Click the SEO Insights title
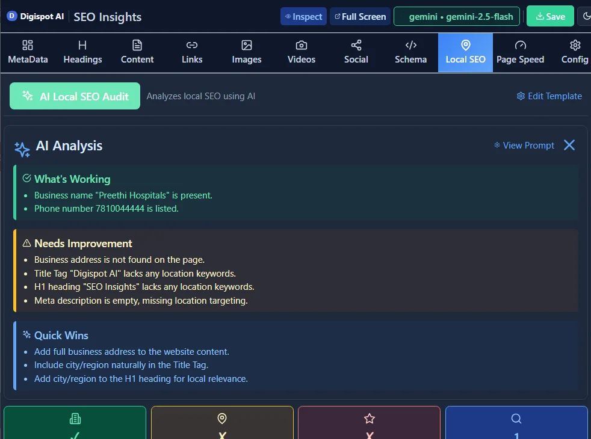Screen dimensions: 591x439 107,17
